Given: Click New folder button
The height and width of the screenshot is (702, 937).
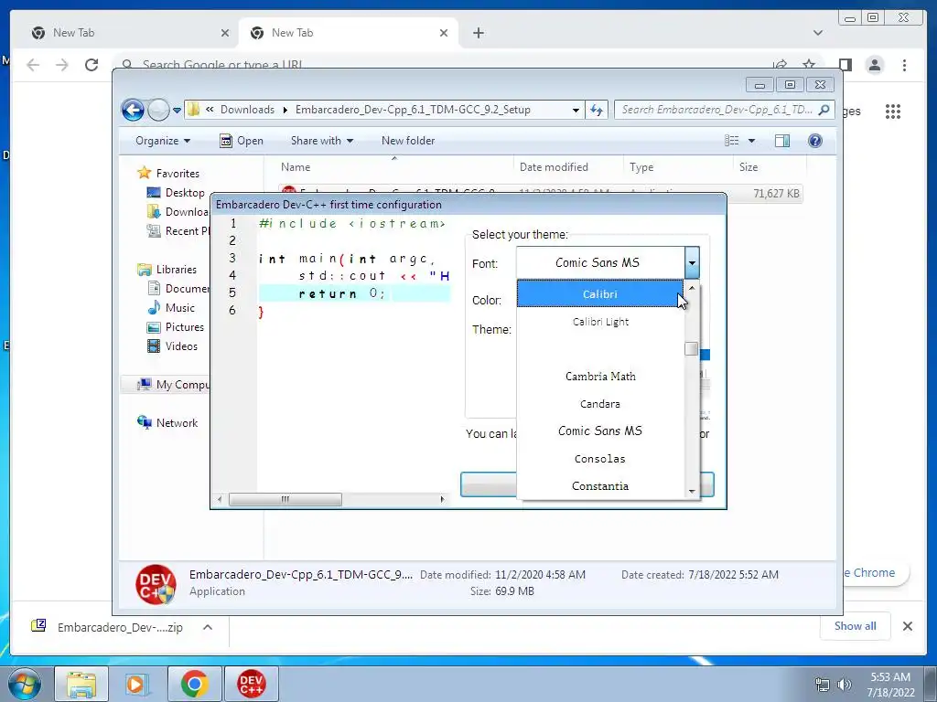Looking at the screenshot, I should [408, 141].
